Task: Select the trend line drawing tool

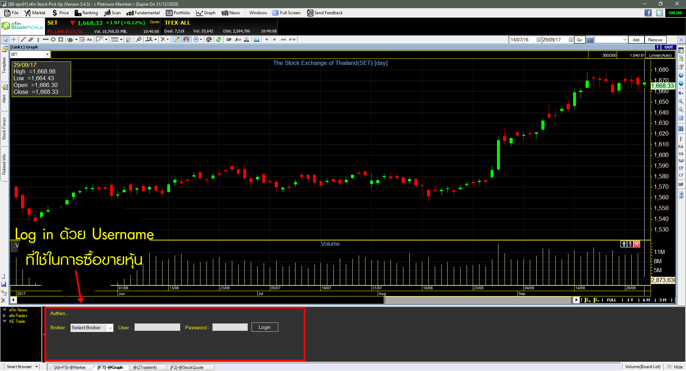Action: (x=23, y=40)
